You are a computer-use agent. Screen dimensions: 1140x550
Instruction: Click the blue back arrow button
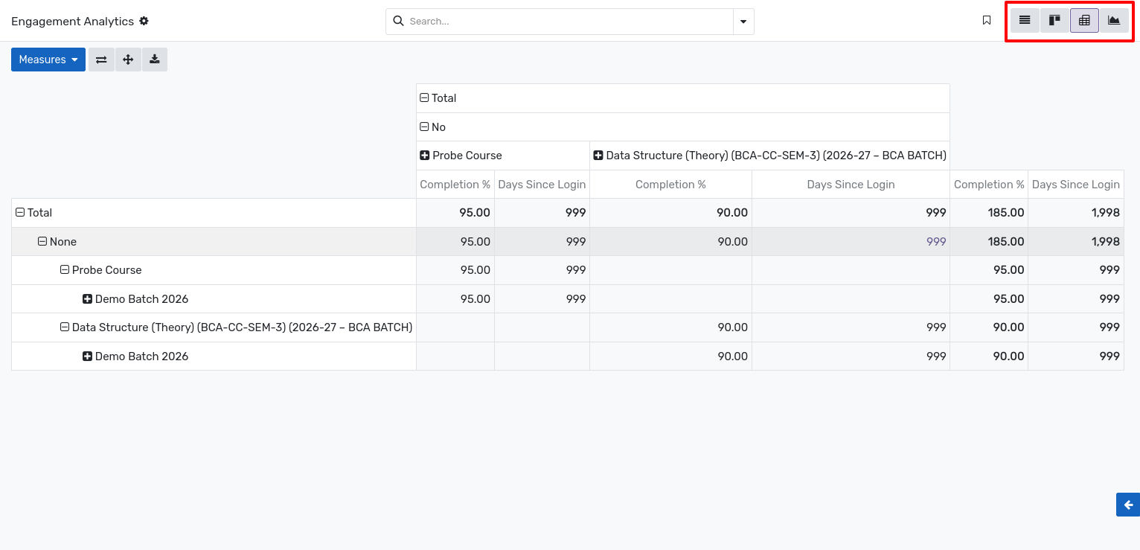(x=1128, y=505)
